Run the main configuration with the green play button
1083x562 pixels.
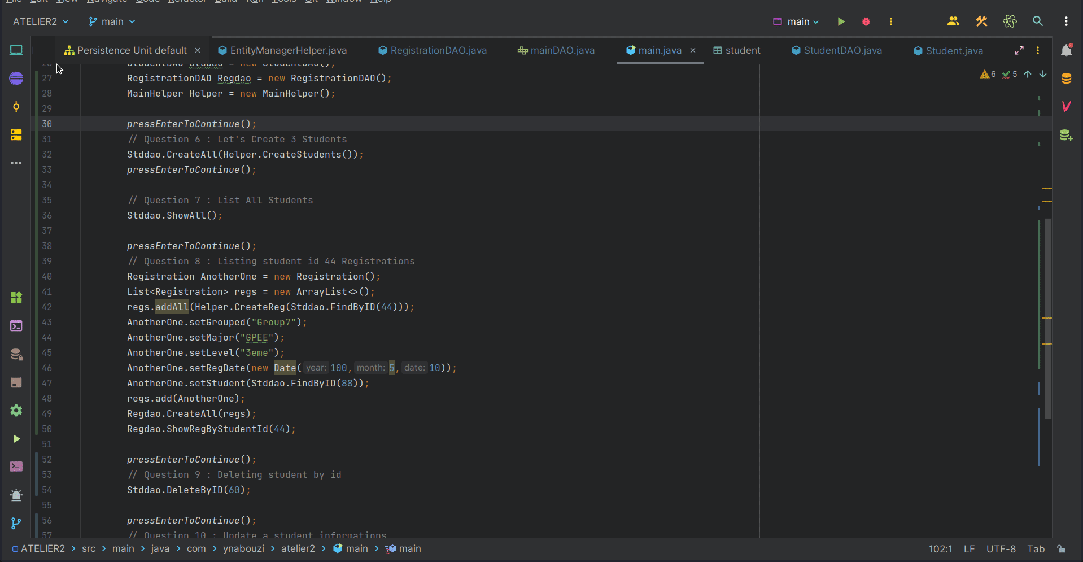pos(841,21)
